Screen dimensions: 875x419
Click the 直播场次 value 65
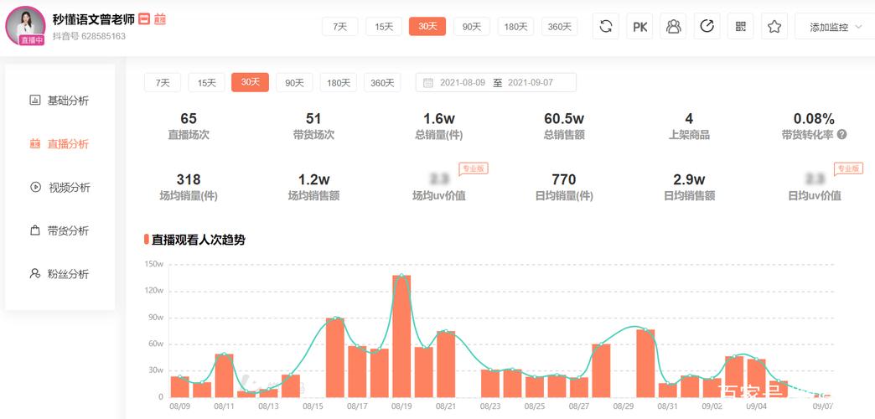click(189, 118)
